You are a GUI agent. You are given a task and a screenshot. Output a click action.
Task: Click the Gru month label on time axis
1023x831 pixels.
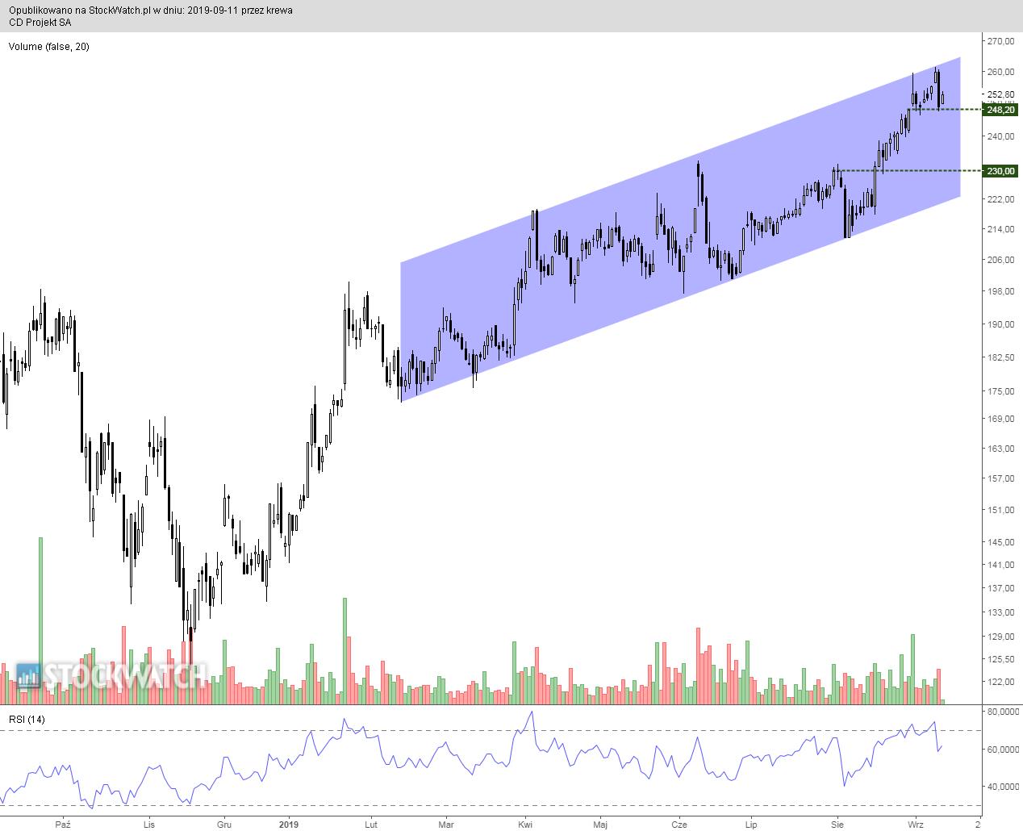[224, 824]
